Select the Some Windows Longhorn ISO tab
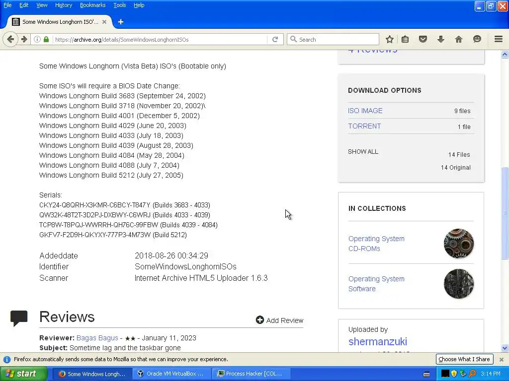Viewport: 509px width, 381px height. (x=60, y=22)
